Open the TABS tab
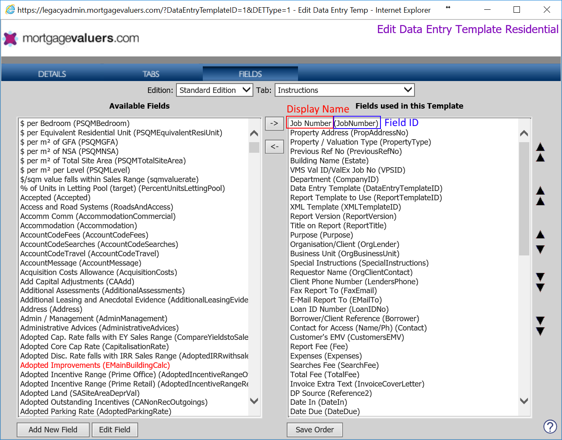562x440 pixels. pos(151,74)
